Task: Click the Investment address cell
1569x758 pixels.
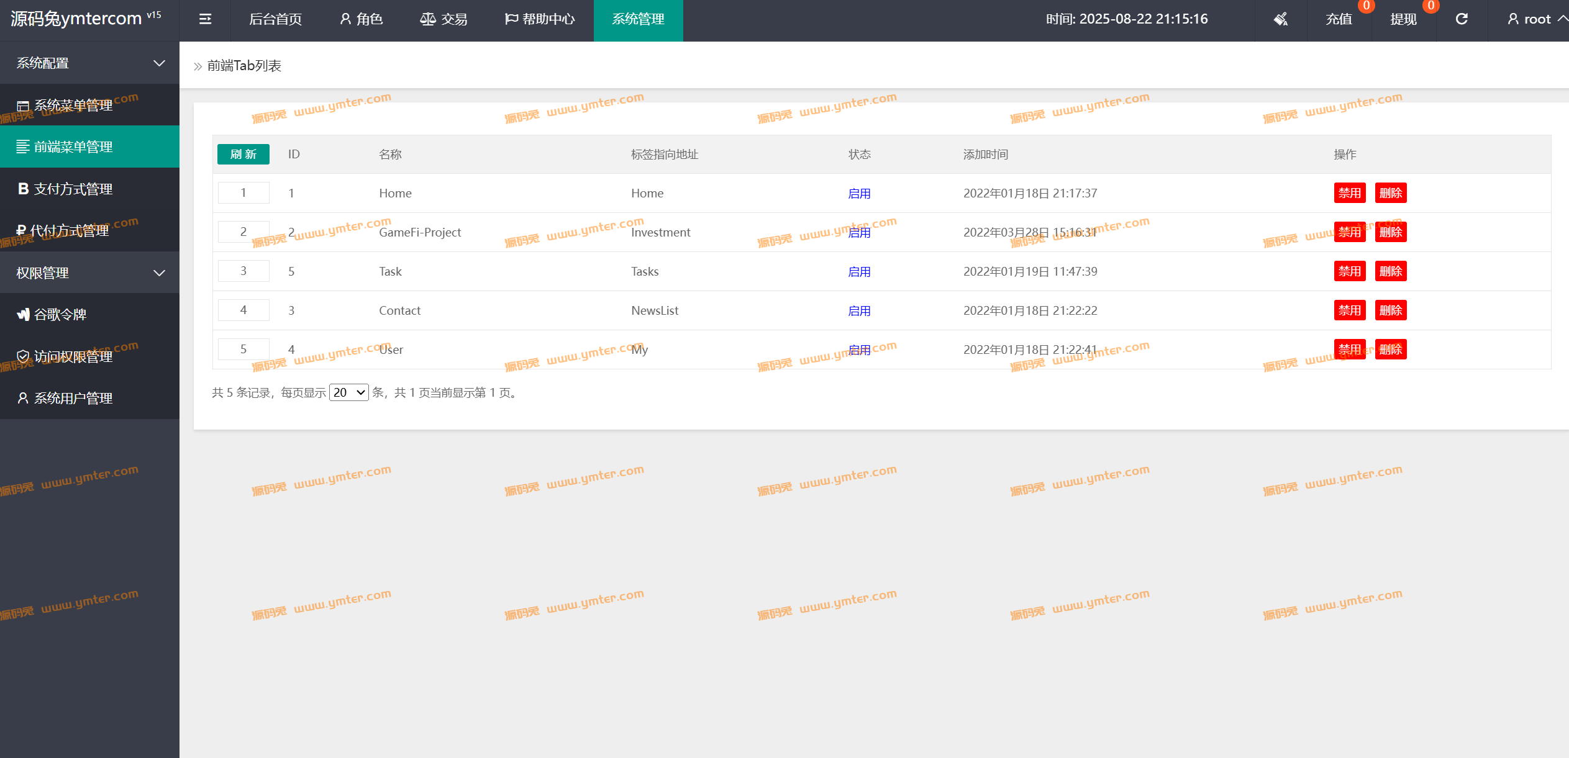Action: [x=660, y=232]
